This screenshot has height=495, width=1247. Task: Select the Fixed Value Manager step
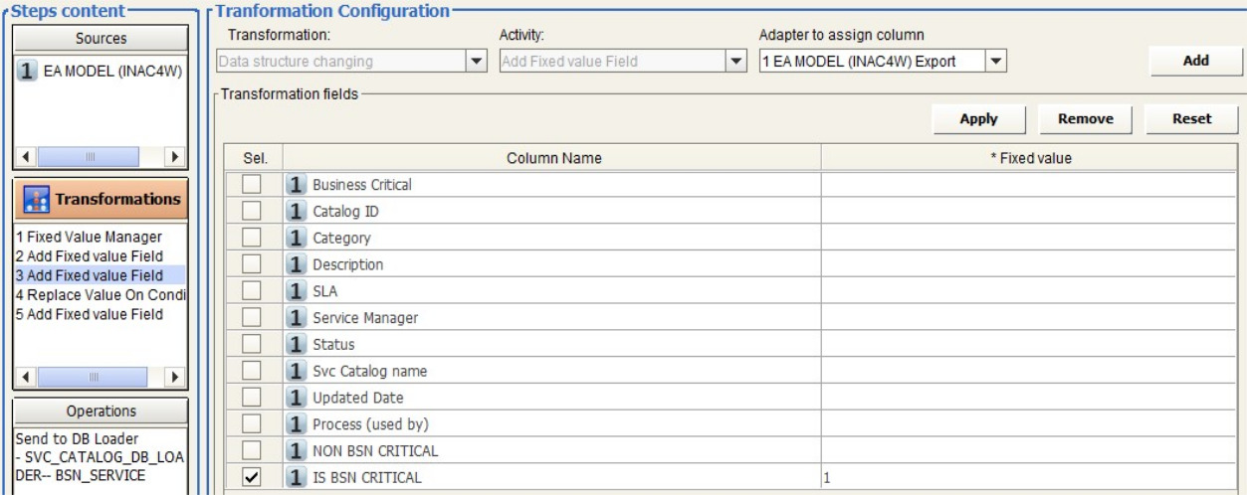88,238
